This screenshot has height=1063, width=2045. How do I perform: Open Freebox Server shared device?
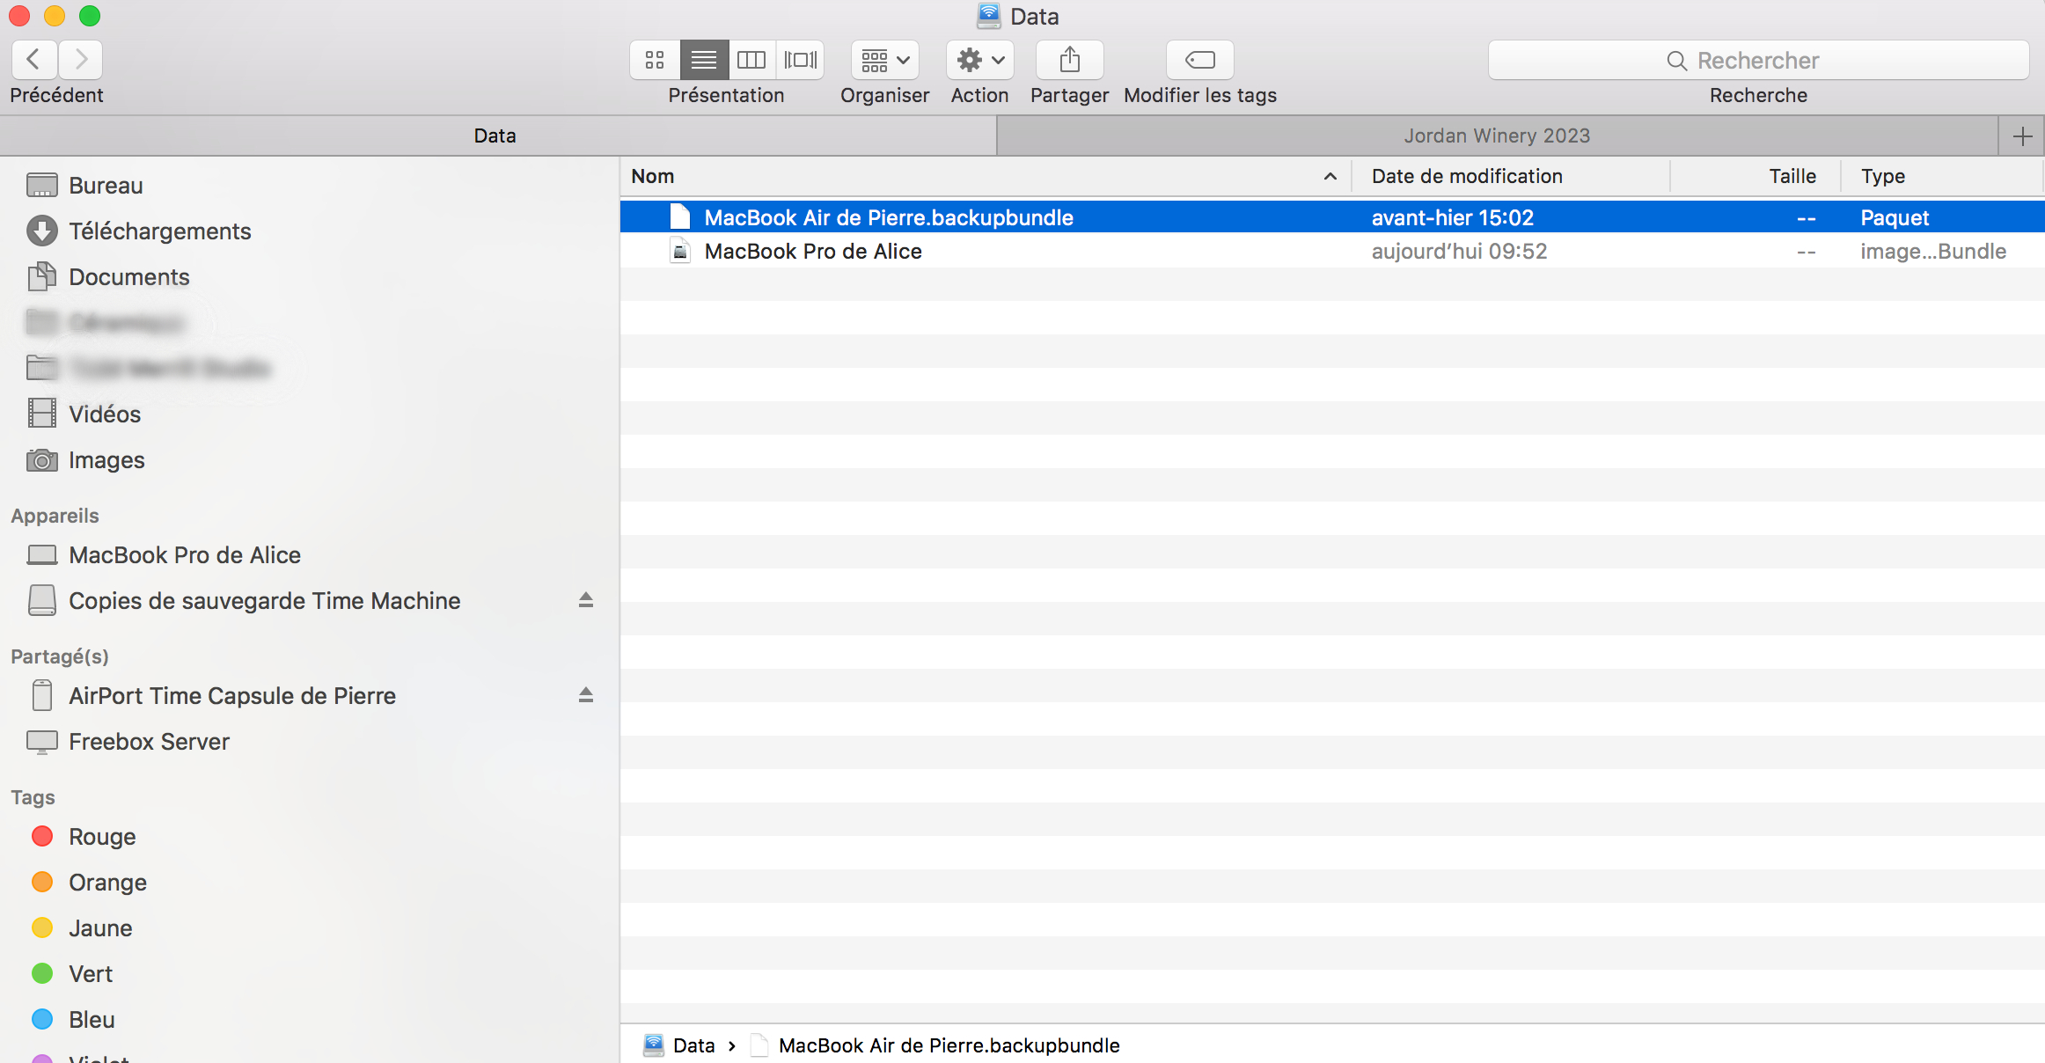click(x=149, y=741)
